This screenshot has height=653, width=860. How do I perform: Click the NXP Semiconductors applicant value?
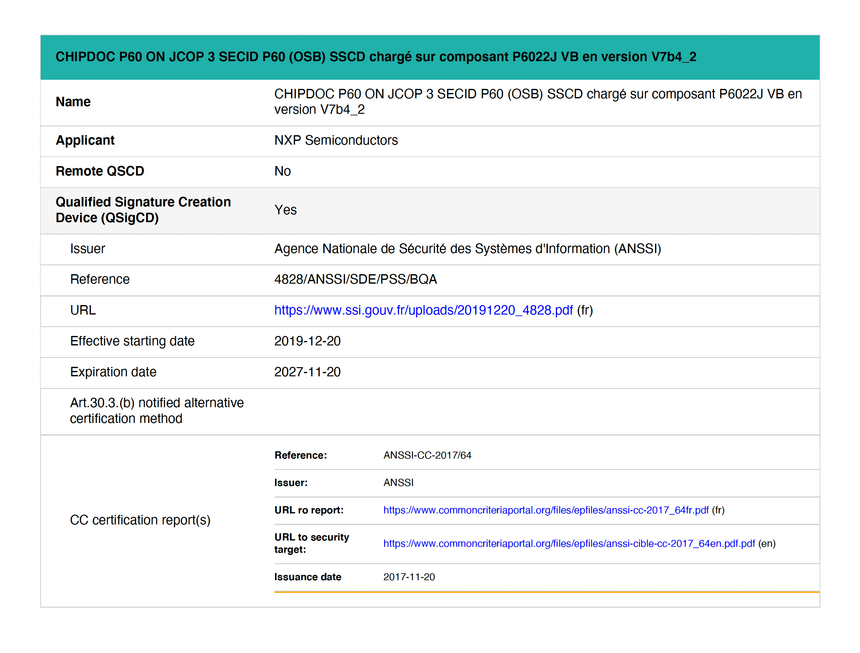pos(336,140)
